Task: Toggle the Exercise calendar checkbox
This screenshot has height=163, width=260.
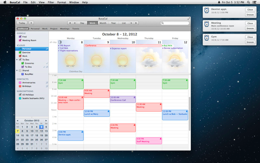Action: coord(20,52)
